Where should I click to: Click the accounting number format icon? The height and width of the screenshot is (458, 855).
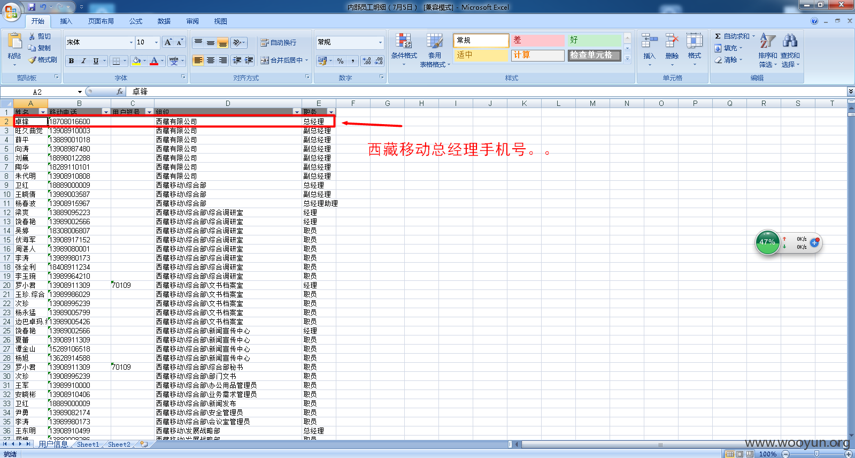point(322,61)
